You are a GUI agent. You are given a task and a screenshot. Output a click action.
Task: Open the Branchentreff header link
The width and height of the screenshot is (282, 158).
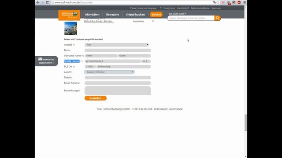[183, 8]
